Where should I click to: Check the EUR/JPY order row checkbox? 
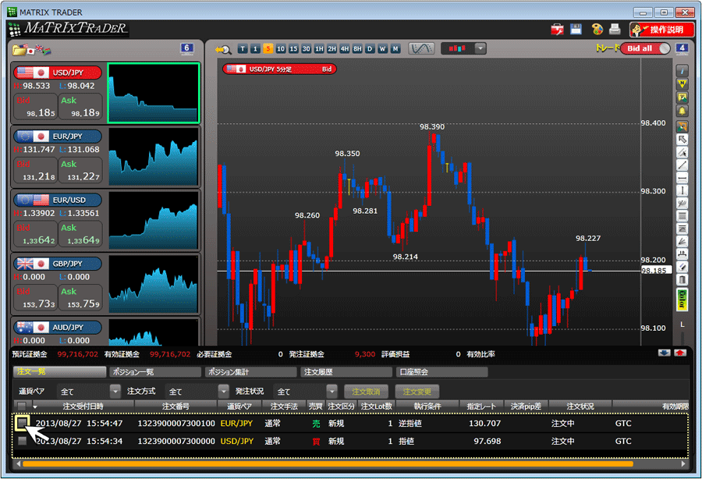tap(22, 423)
